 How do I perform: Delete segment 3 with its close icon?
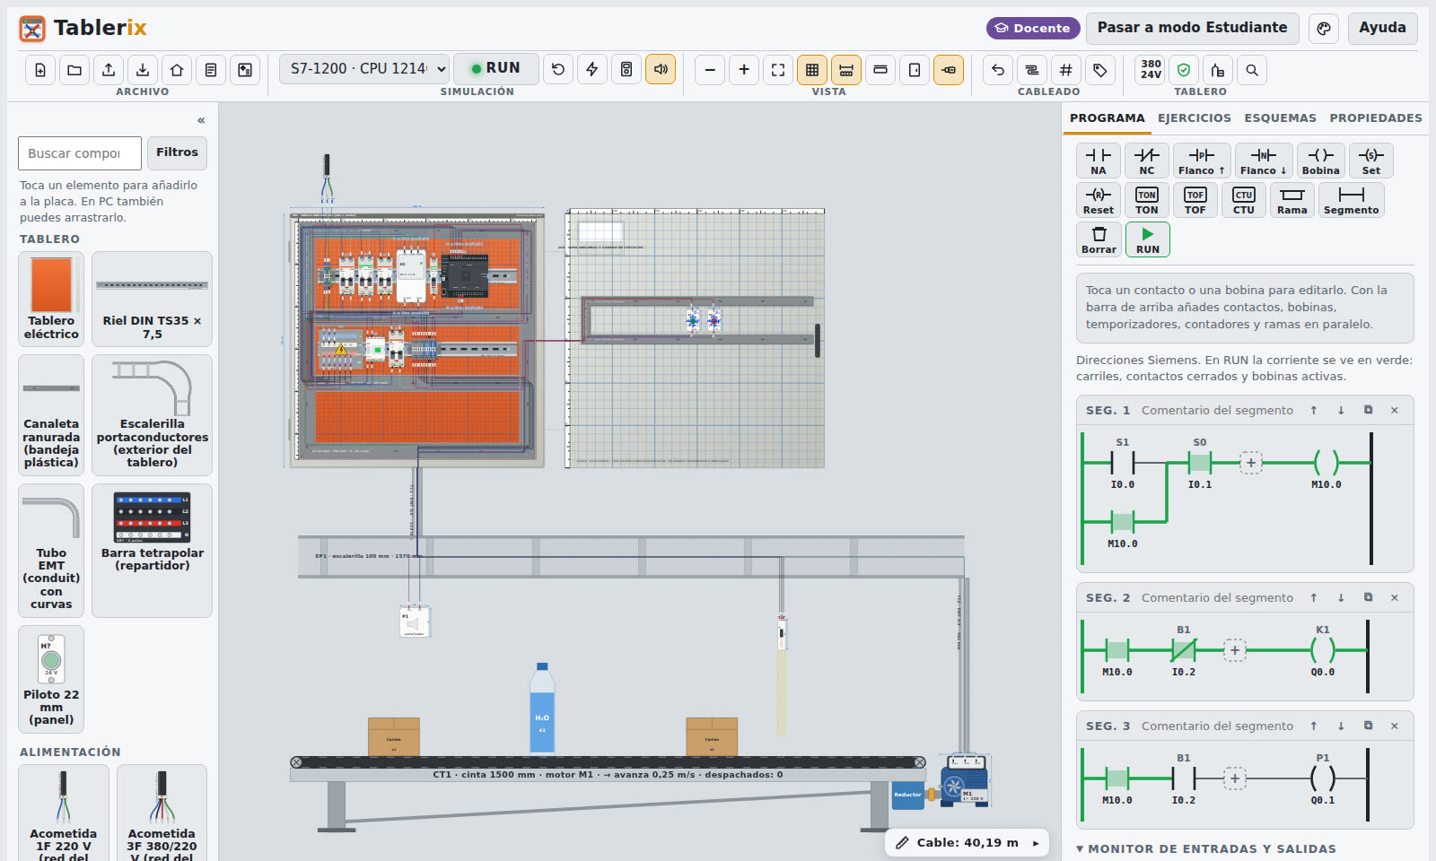tap(1394, 726)
